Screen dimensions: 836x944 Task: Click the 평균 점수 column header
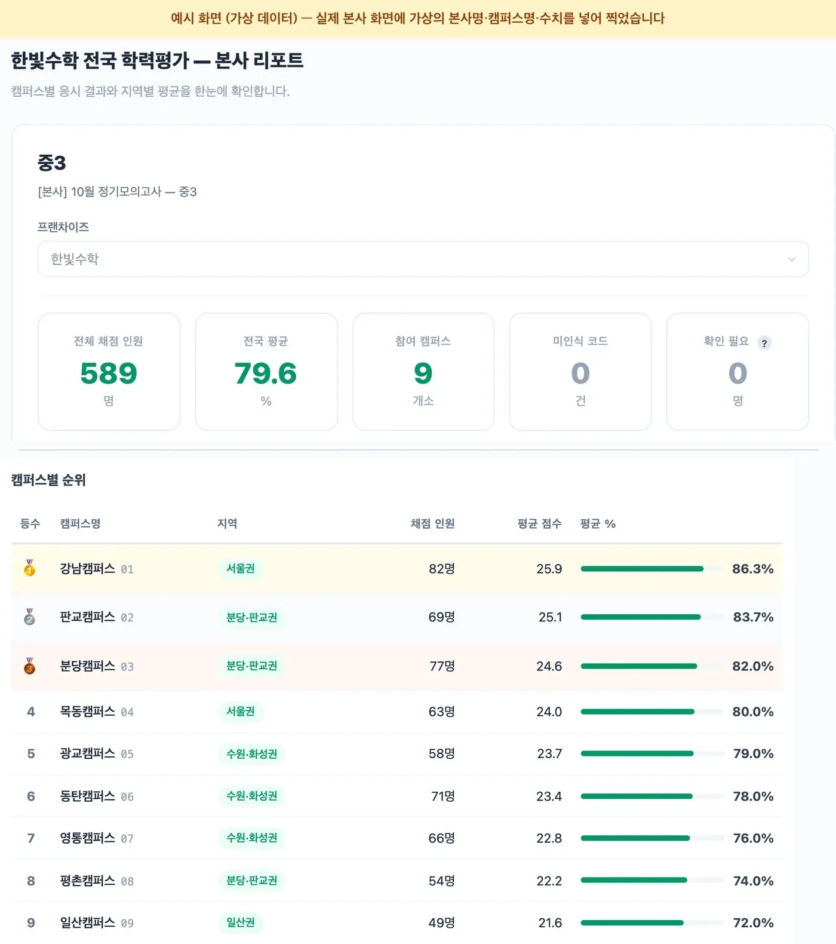click(x=540, y=524)
